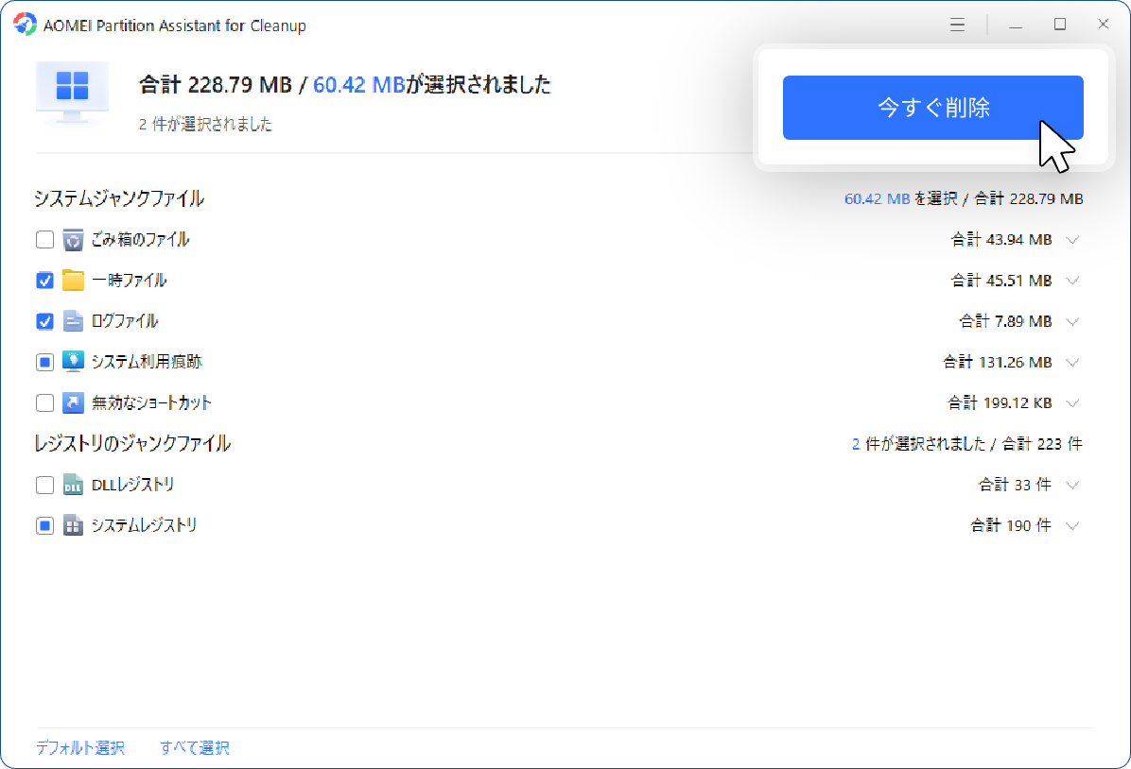Select the システム利用痕跡 label
Viewport: 1131px width, 769px height.
pyautogui.click(x=147, y=362)
